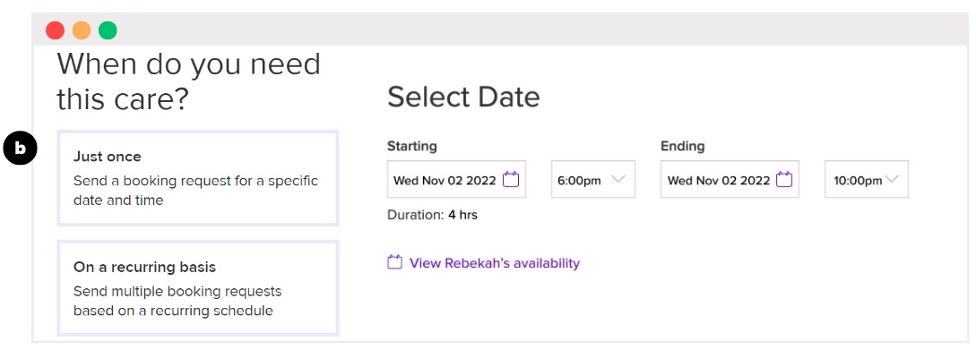Expand the 10:00pm ending time dropdown
The width and height of the screenshot is (976, 350).
coord(867,180)
